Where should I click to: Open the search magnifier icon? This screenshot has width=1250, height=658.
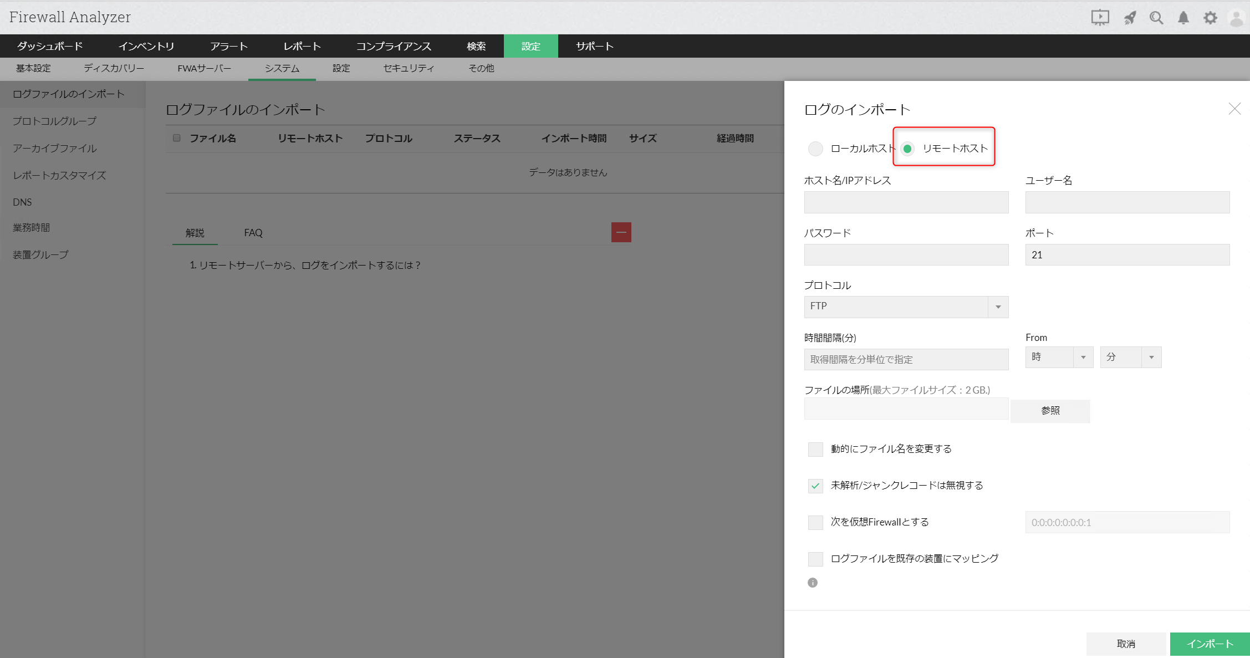pos(1156,18)
